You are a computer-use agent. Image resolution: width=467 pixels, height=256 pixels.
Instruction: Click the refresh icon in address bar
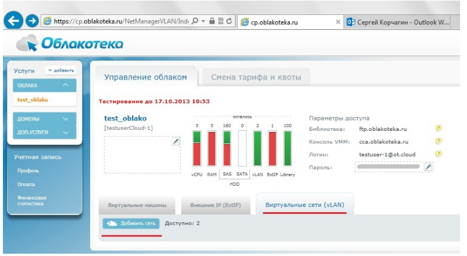click(229, 21)
